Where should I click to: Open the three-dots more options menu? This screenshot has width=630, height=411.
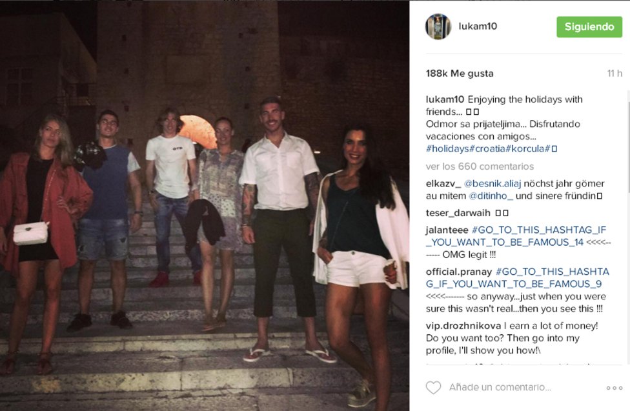click(615, 388)
